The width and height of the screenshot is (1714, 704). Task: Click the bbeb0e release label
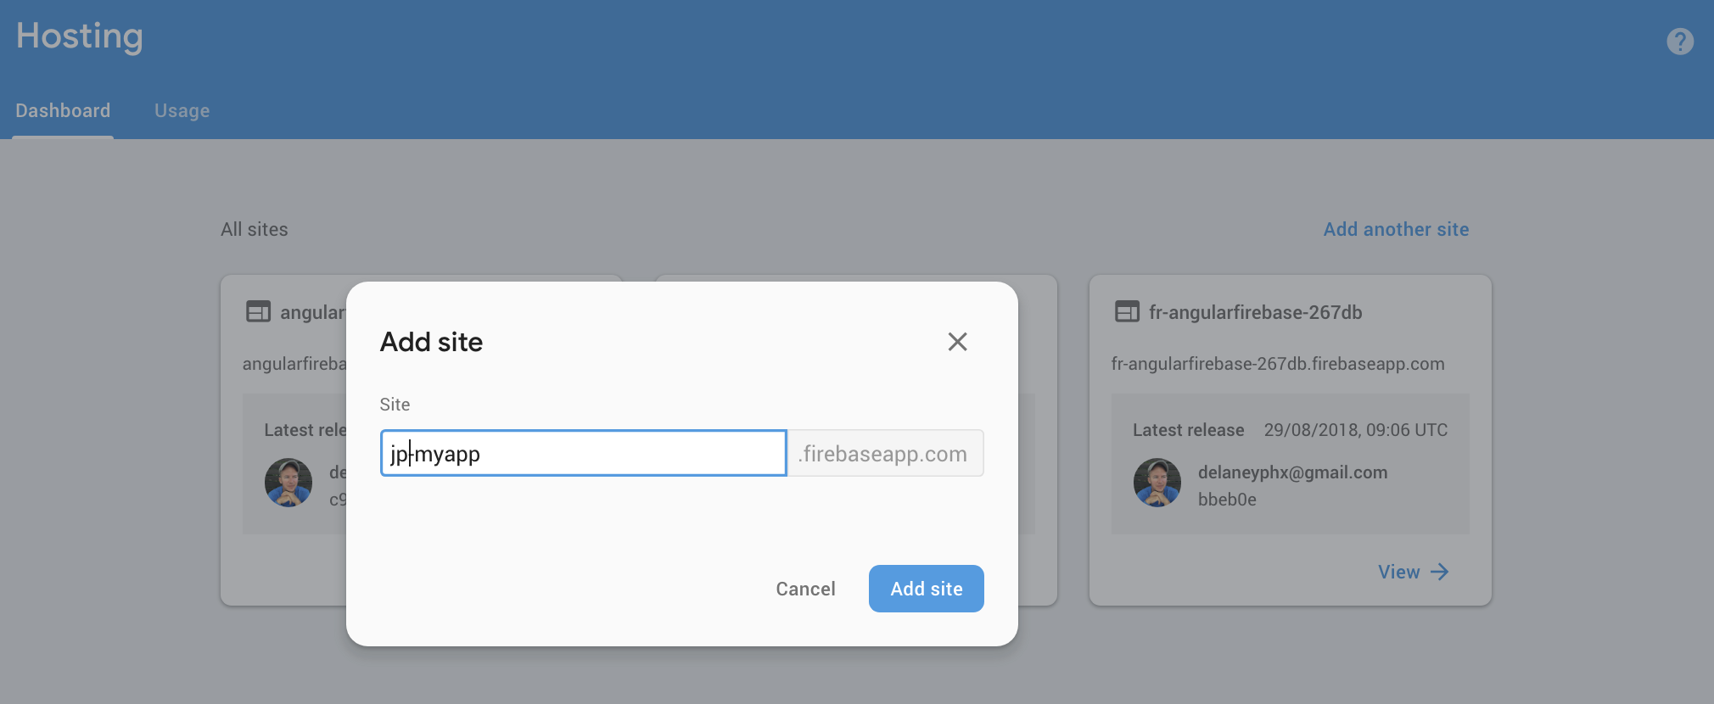[x=1227, y=500]
